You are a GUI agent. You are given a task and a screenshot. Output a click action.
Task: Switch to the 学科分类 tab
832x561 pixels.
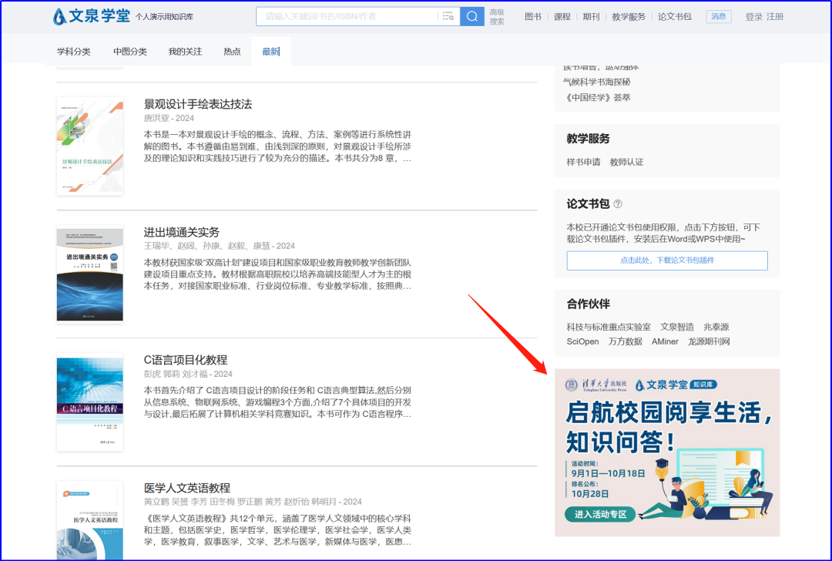74,52
